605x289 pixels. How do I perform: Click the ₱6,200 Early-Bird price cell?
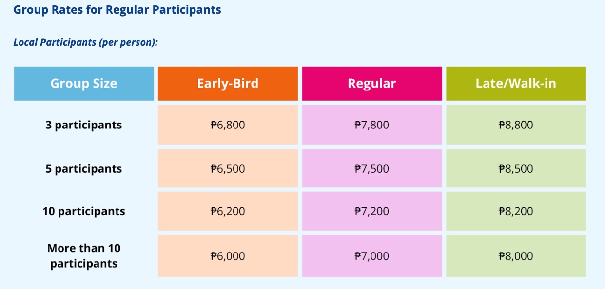point(228,211)
